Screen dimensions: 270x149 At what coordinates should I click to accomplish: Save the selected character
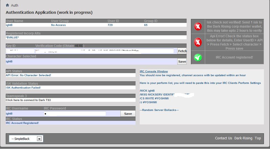182,62
